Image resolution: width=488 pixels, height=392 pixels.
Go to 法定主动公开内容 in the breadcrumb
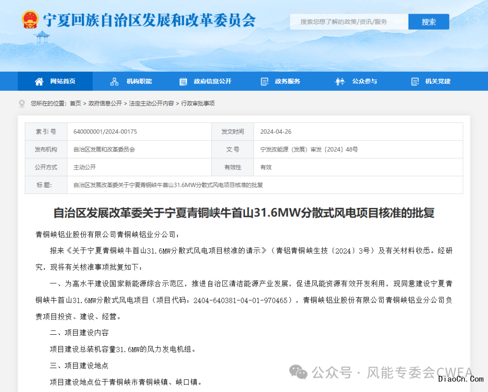click(151, 103)
